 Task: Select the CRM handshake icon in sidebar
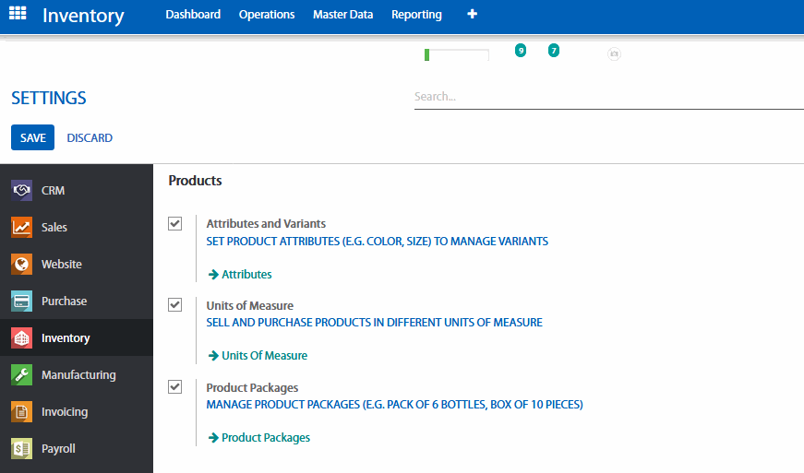pos(22,191)
